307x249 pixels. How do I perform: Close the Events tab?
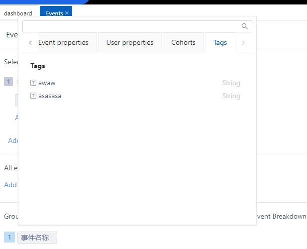67,13
